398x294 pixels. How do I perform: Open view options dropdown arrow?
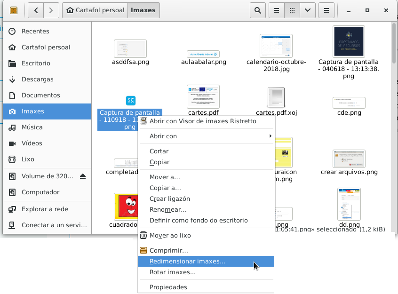(308, 10)
